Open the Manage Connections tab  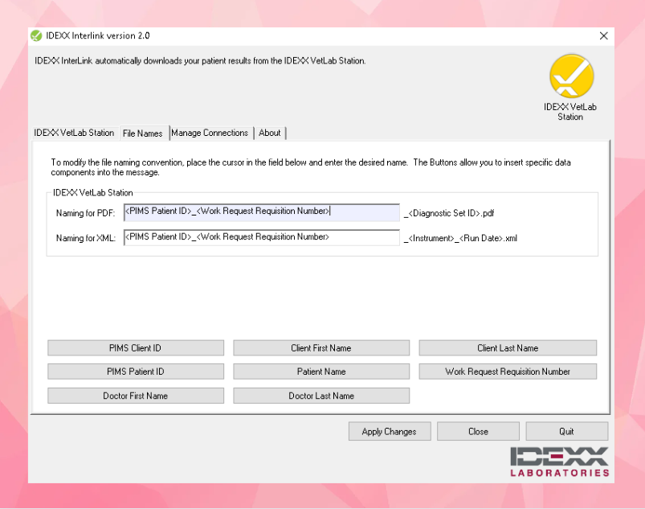click(x=210, y=133)
